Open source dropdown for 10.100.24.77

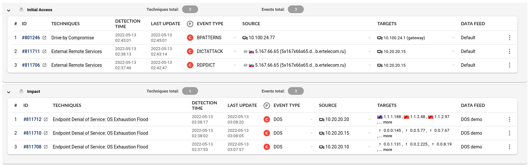[x=370, y=38]
